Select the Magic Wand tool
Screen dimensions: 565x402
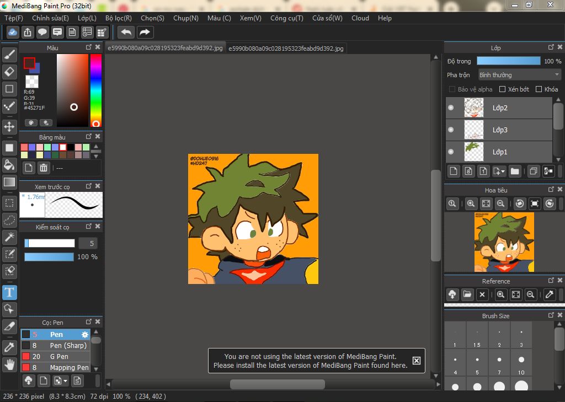(x=9, y=237)
